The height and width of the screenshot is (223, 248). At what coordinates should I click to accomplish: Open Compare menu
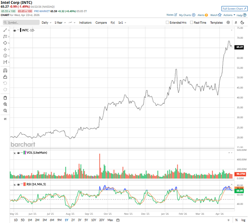101,23
